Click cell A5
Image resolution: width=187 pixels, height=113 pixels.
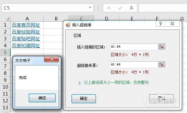(27, 52)
